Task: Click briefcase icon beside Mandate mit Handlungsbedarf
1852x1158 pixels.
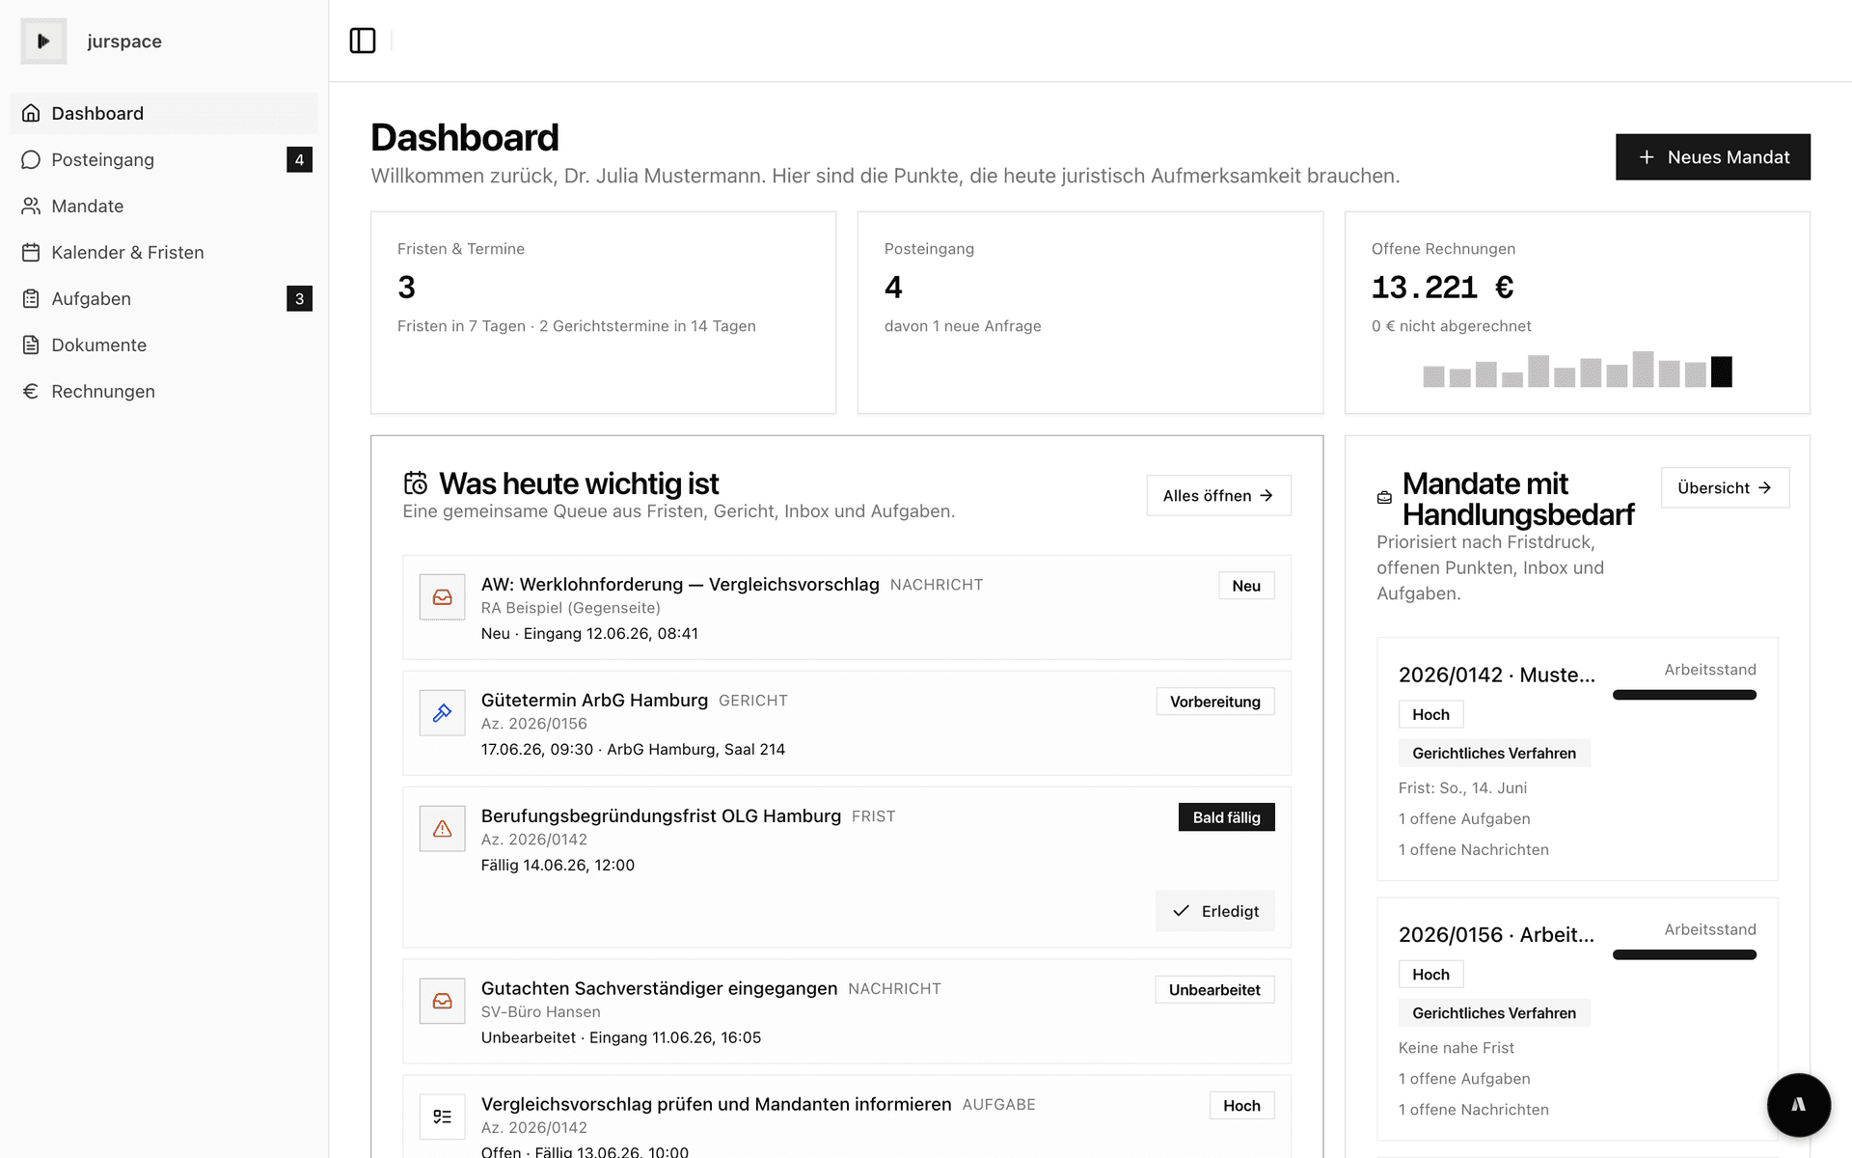Action: click(x=1384, y=498)
